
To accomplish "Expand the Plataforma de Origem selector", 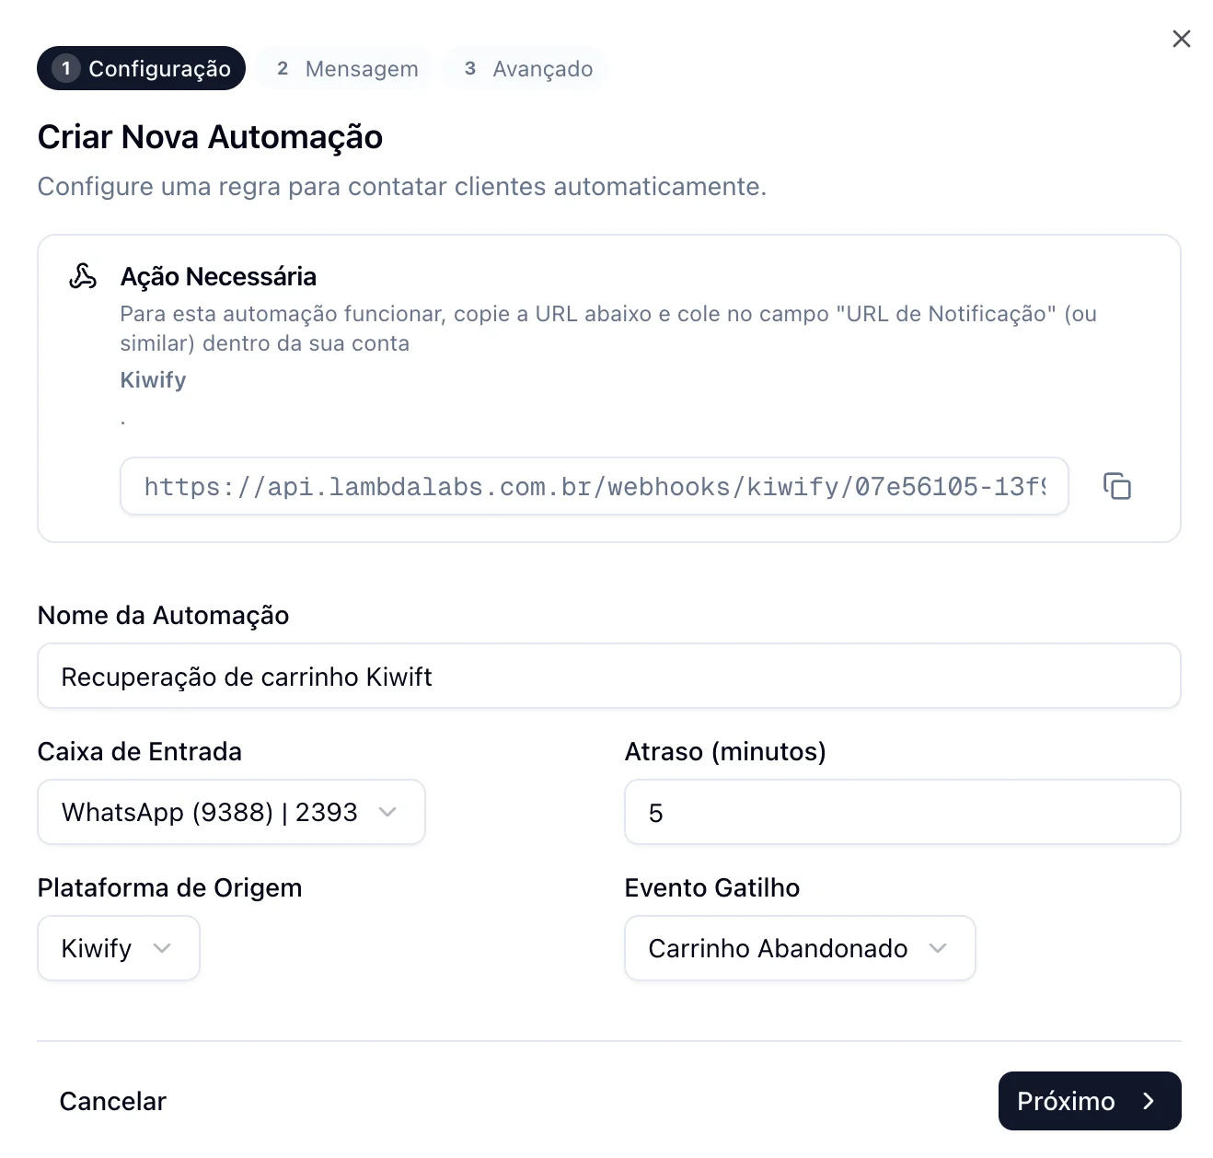I will [x=118, y=948].
